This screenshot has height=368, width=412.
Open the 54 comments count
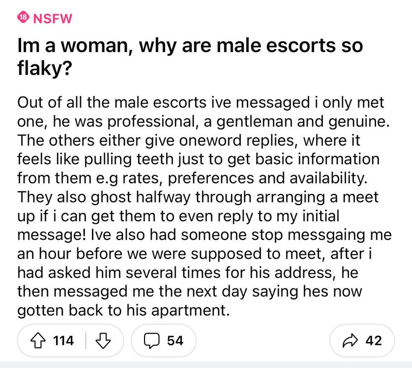175,340
